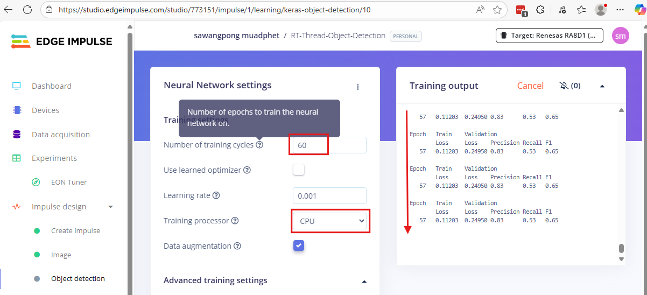Open the Training processor dropdown
The image size is (647, 295).
329,221
